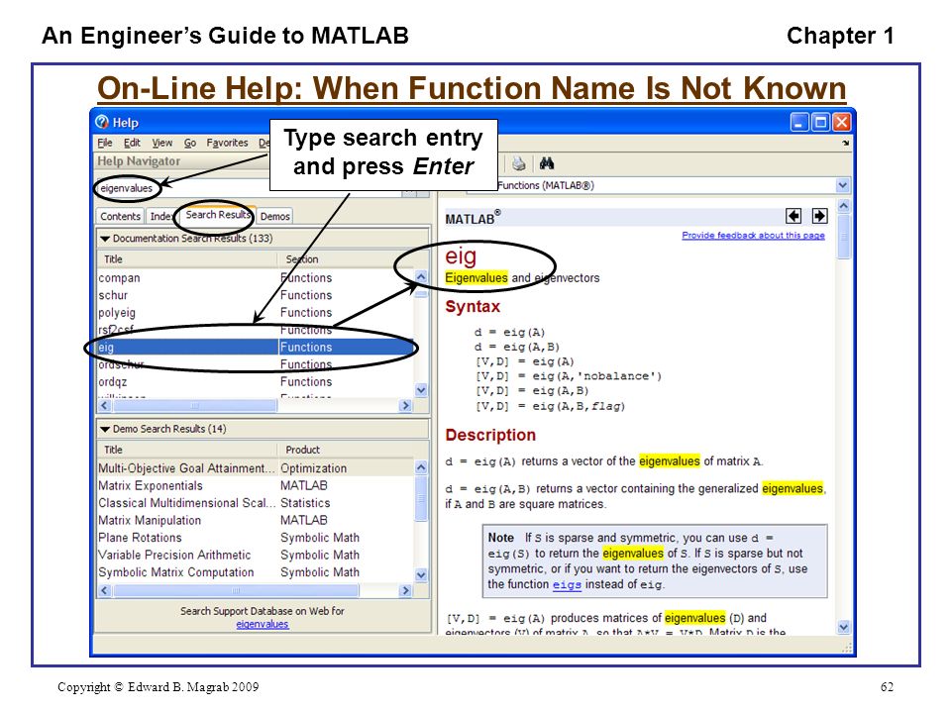951x713 pixels.
Task: Open Plane Rotations demo
Action: [255, 538]
